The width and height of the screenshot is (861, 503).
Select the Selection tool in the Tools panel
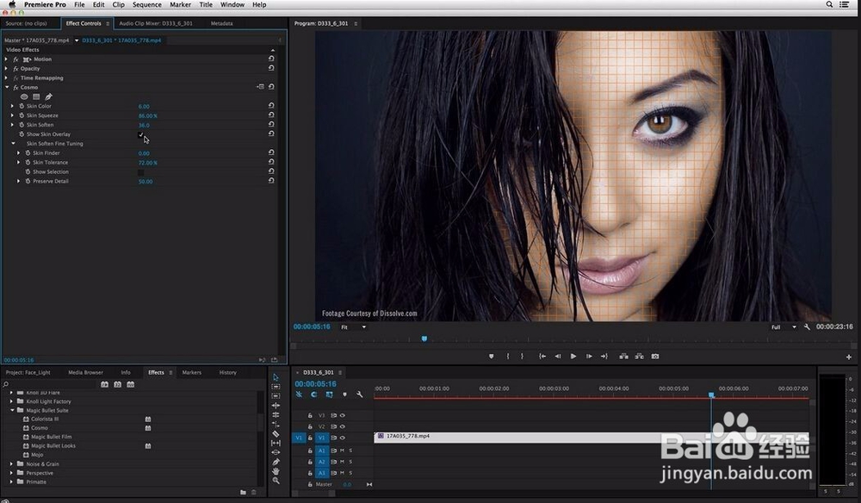click(276, 377)
